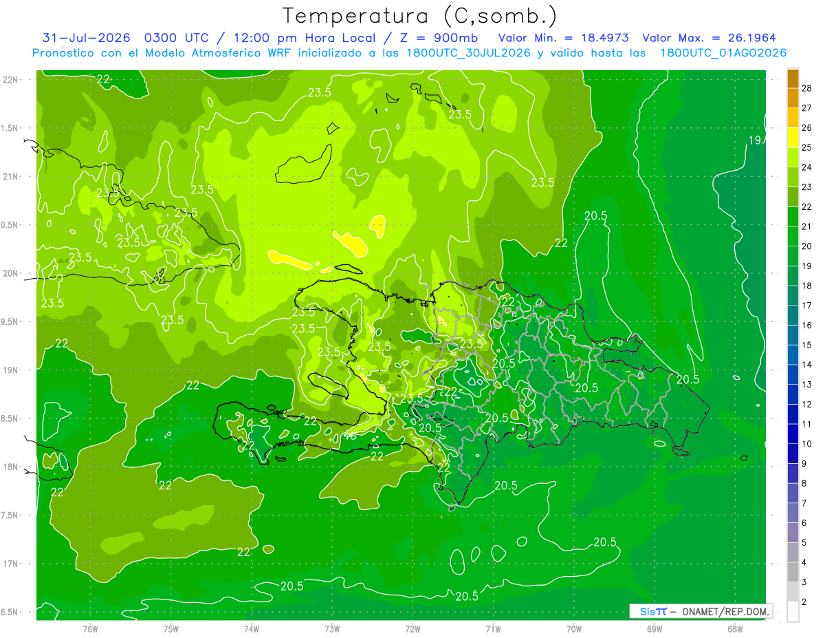Viewport: 825px width, 638px height.
Task: Click the '19' contour label on the map
Action: point(754,140)
